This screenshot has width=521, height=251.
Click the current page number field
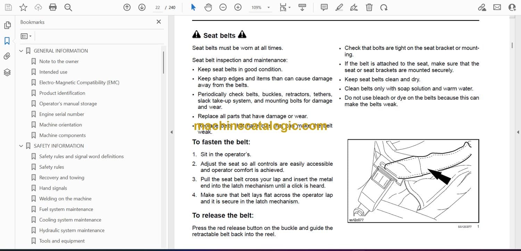point(158,7)
